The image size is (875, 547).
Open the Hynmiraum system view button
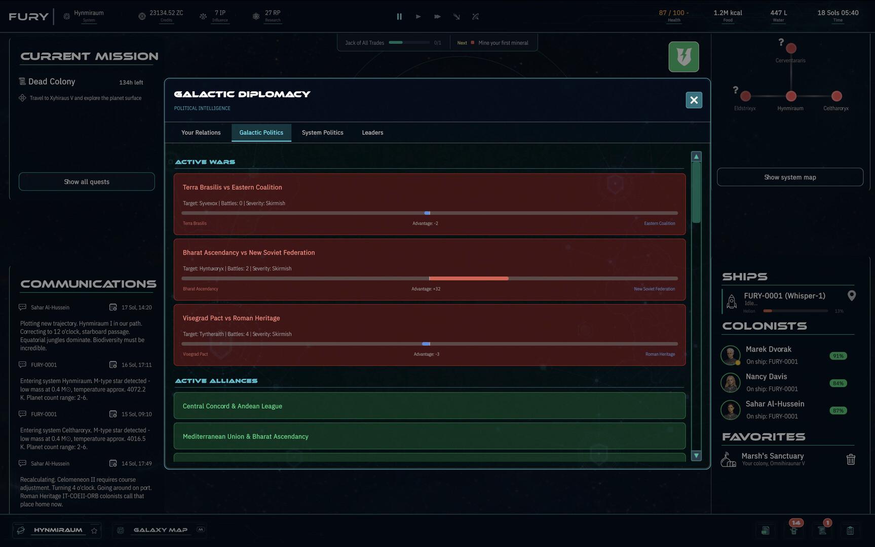point(58,530)
